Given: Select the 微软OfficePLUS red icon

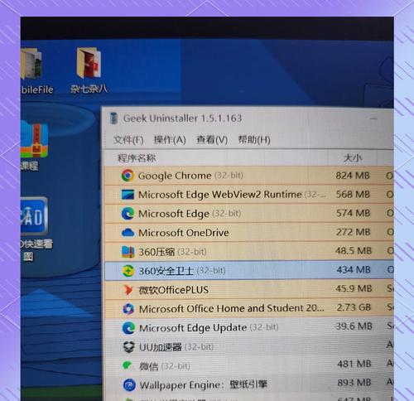Looking at the screenshot, I should (x=128, y=290).
